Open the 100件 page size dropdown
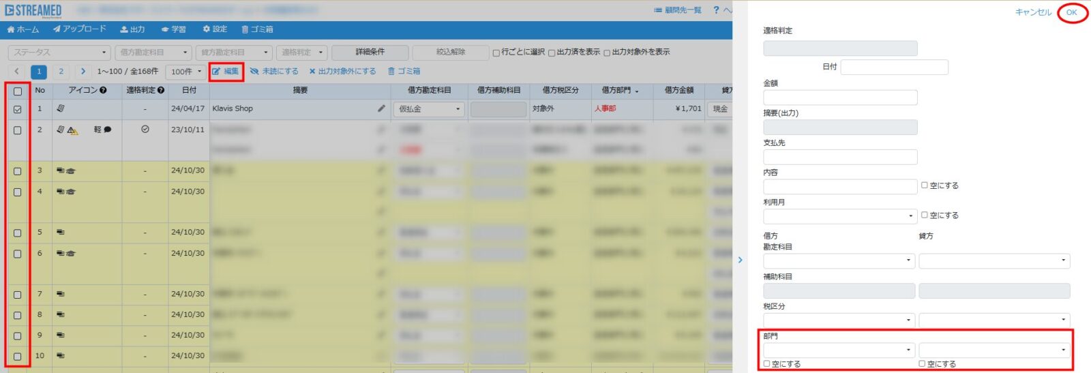The height and width of the screenshot is (373, 1091). click(x=186, y=72)
